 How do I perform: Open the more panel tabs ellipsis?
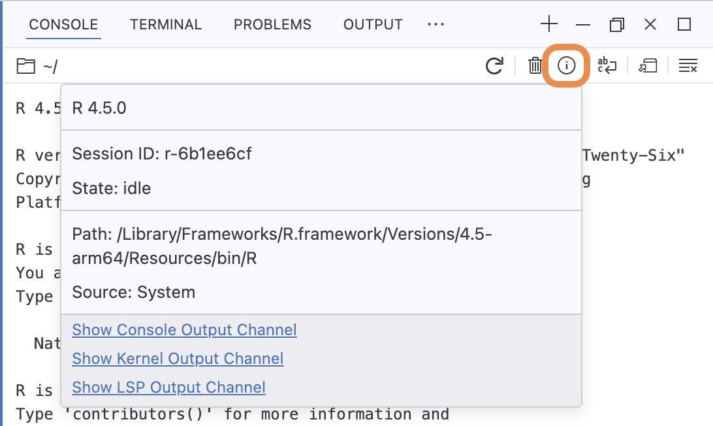coord(436,24)
